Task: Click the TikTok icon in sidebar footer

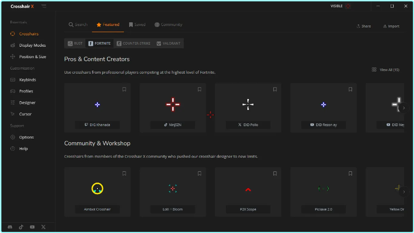Action: click(21, 227)
